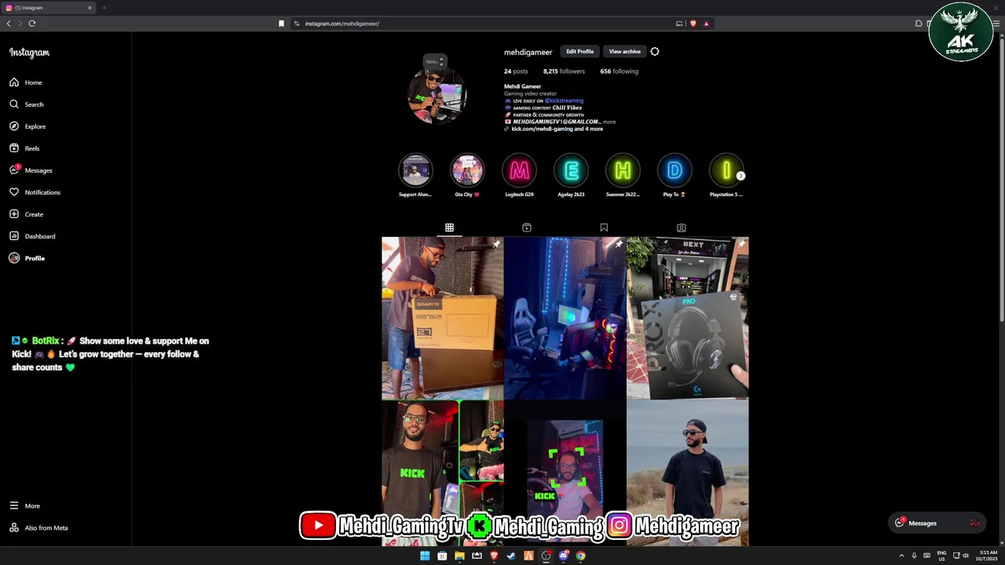Click View archive button

tap(625, 52)
